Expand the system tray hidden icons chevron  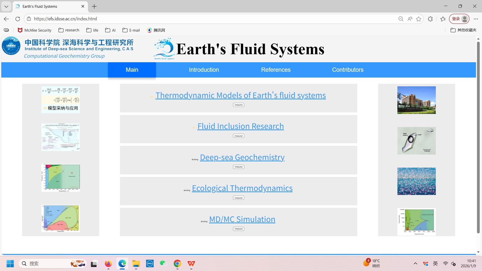pyautogui.click(x=415, y=263)
